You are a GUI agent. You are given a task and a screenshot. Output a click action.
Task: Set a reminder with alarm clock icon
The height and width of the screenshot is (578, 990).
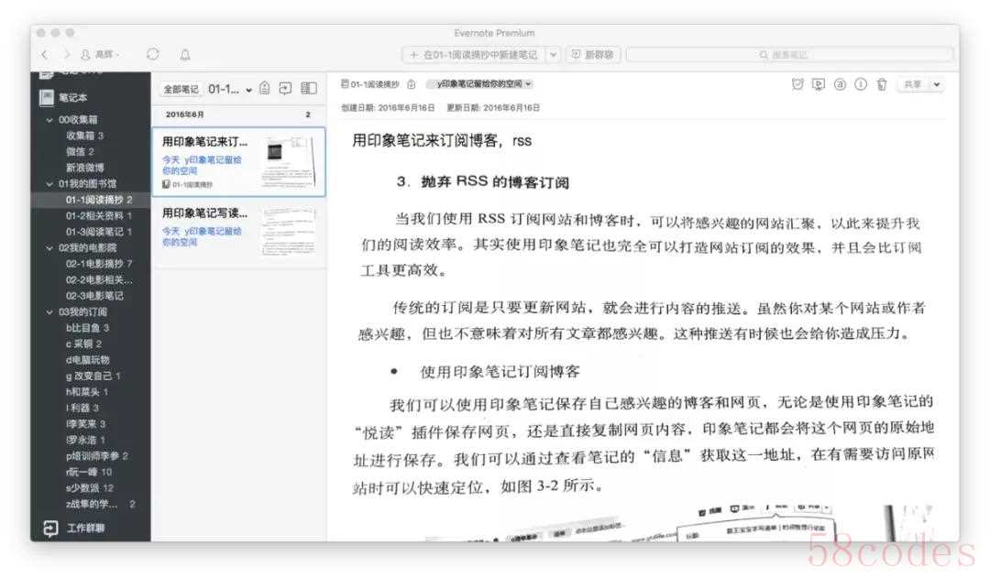coord(797,84)
